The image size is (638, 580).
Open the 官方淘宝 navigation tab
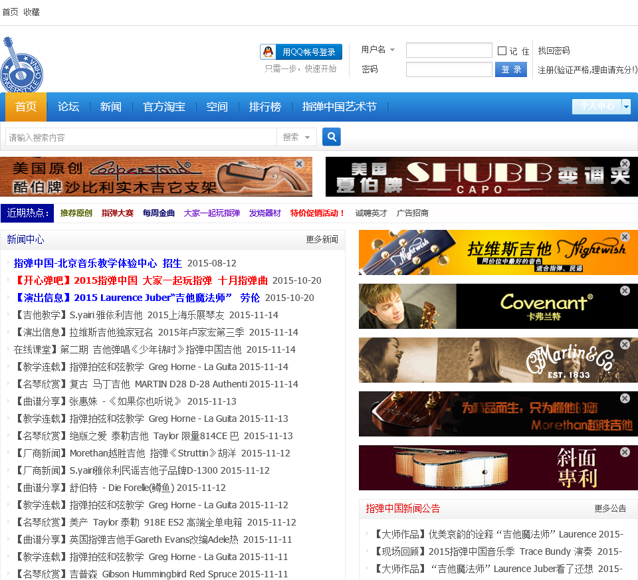(x=164, y=106)
